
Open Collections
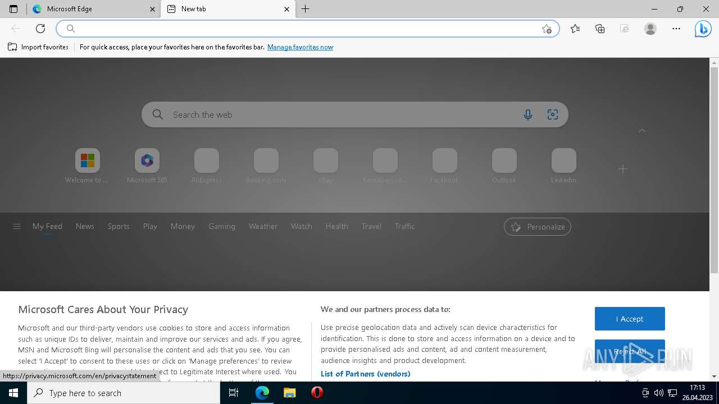click(600, 29)
